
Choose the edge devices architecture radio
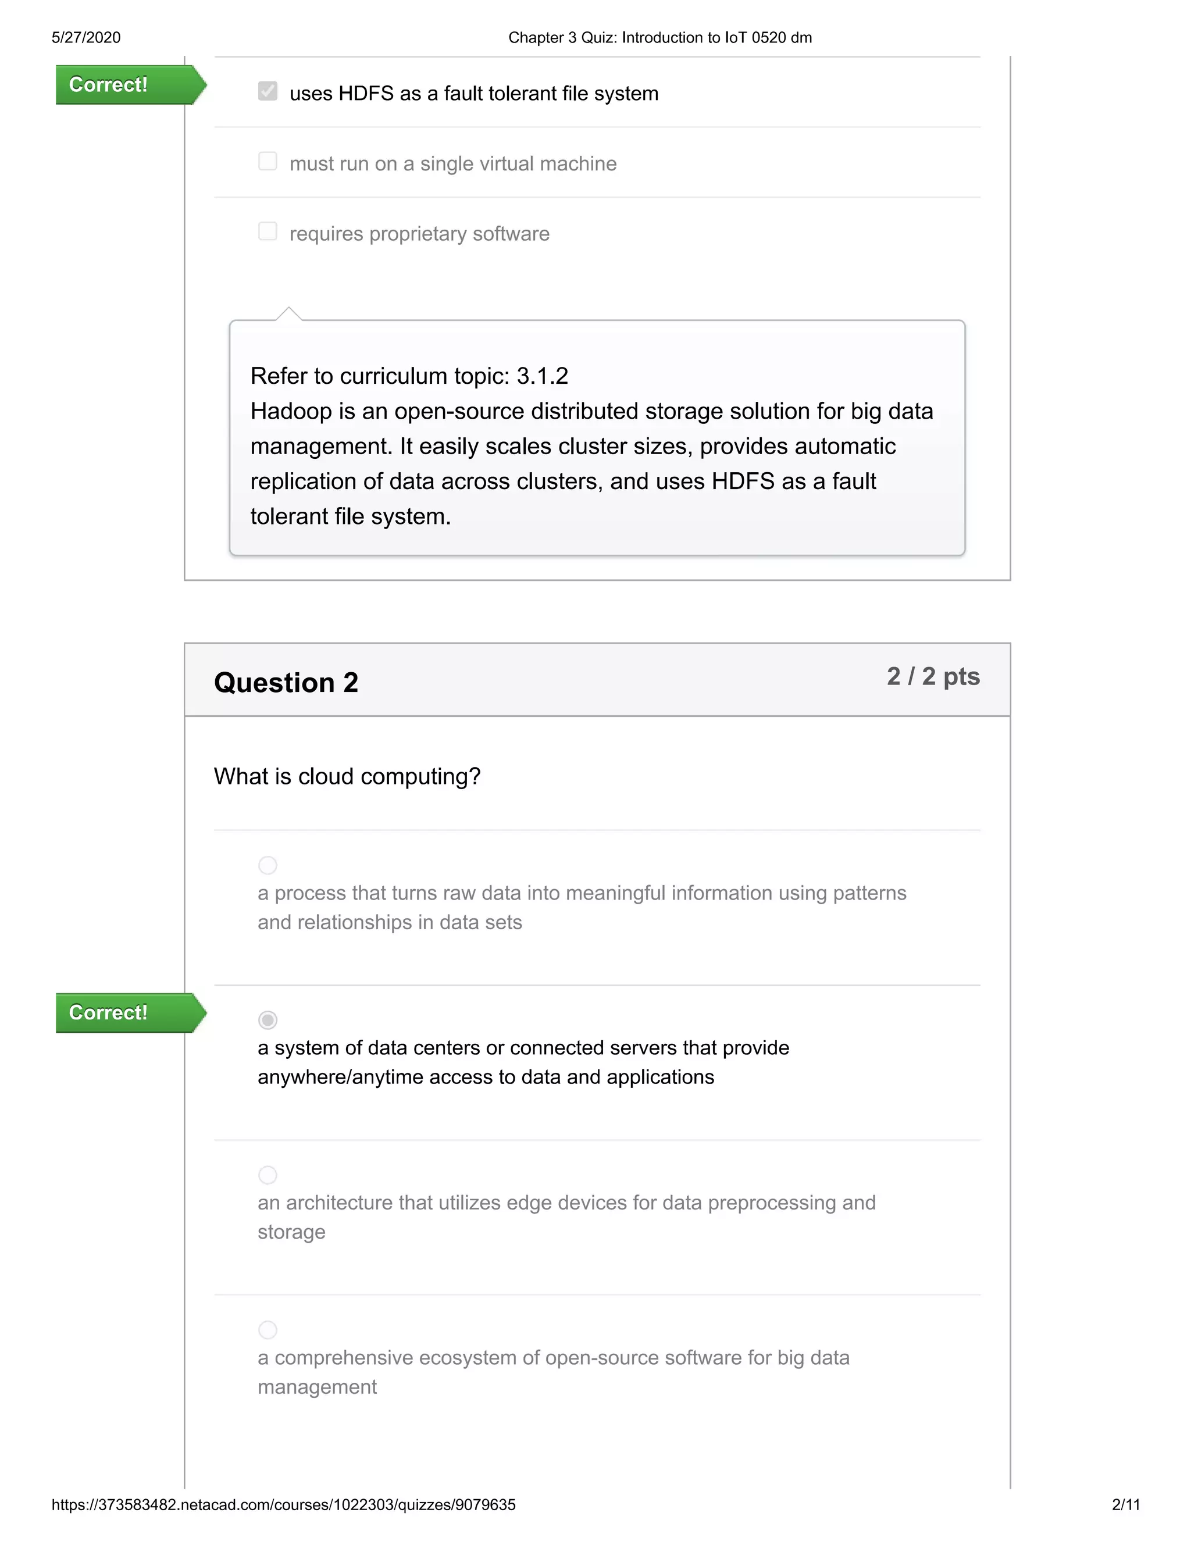pyautogui.click(x=268, y=1175)
